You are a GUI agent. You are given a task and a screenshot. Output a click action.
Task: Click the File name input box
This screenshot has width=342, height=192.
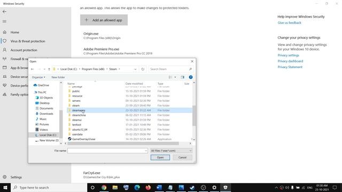tap(107, 150)
